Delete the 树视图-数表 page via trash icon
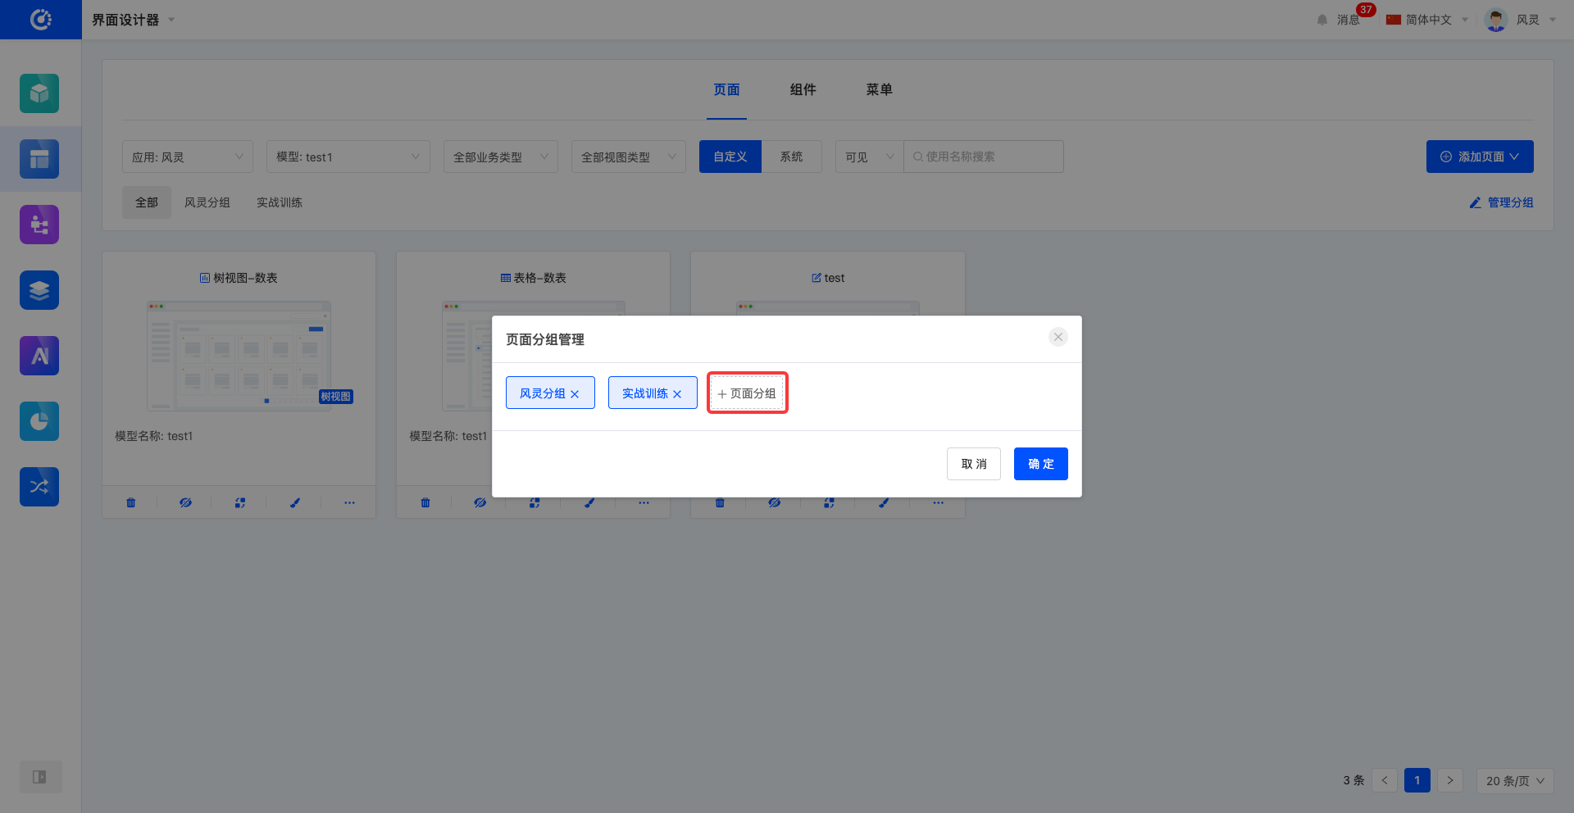 (131, 502)
